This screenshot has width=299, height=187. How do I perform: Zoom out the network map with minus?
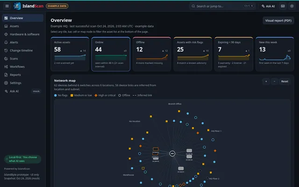point(274,81)
